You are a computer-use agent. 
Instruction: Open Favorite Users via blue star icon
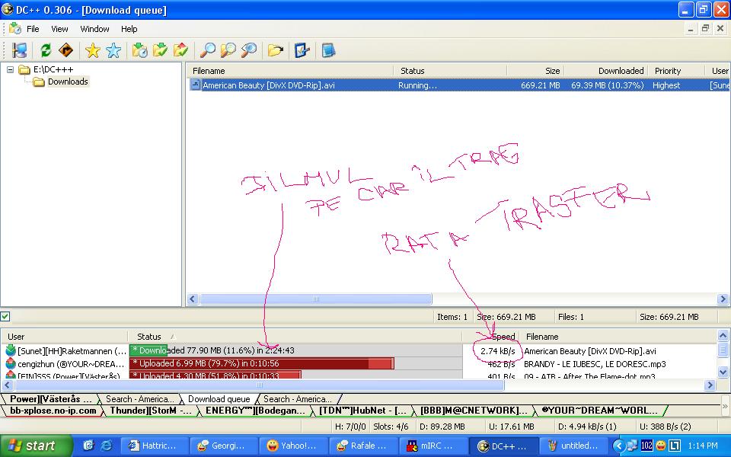pyautogui.click(x=113, y=50)
